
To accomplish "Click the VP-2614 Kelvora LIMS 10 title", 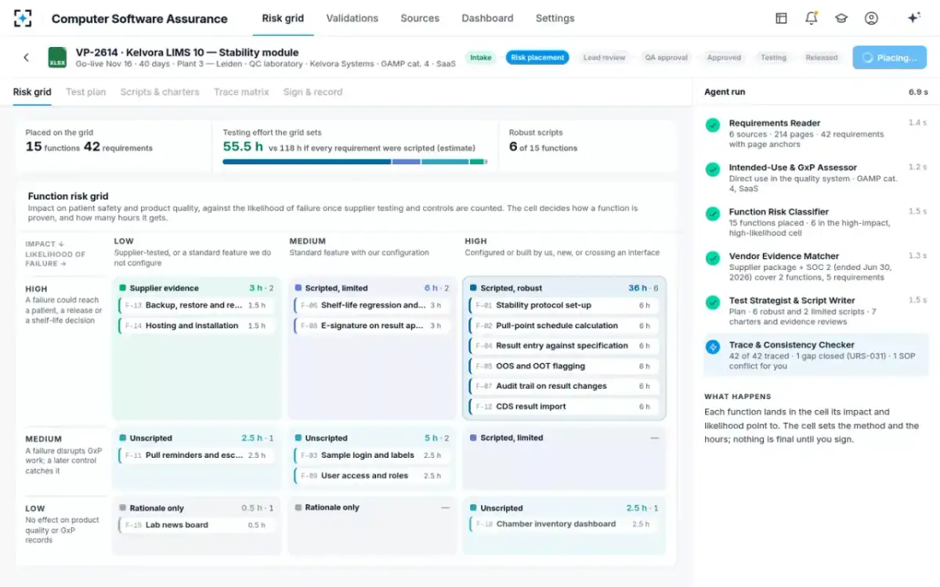I will click(187, 52).
